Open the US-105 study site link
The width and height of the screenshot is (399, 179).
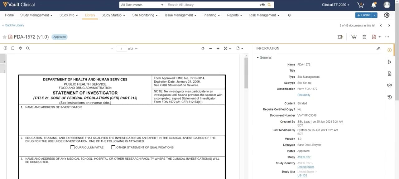click(x=302, y=176)
